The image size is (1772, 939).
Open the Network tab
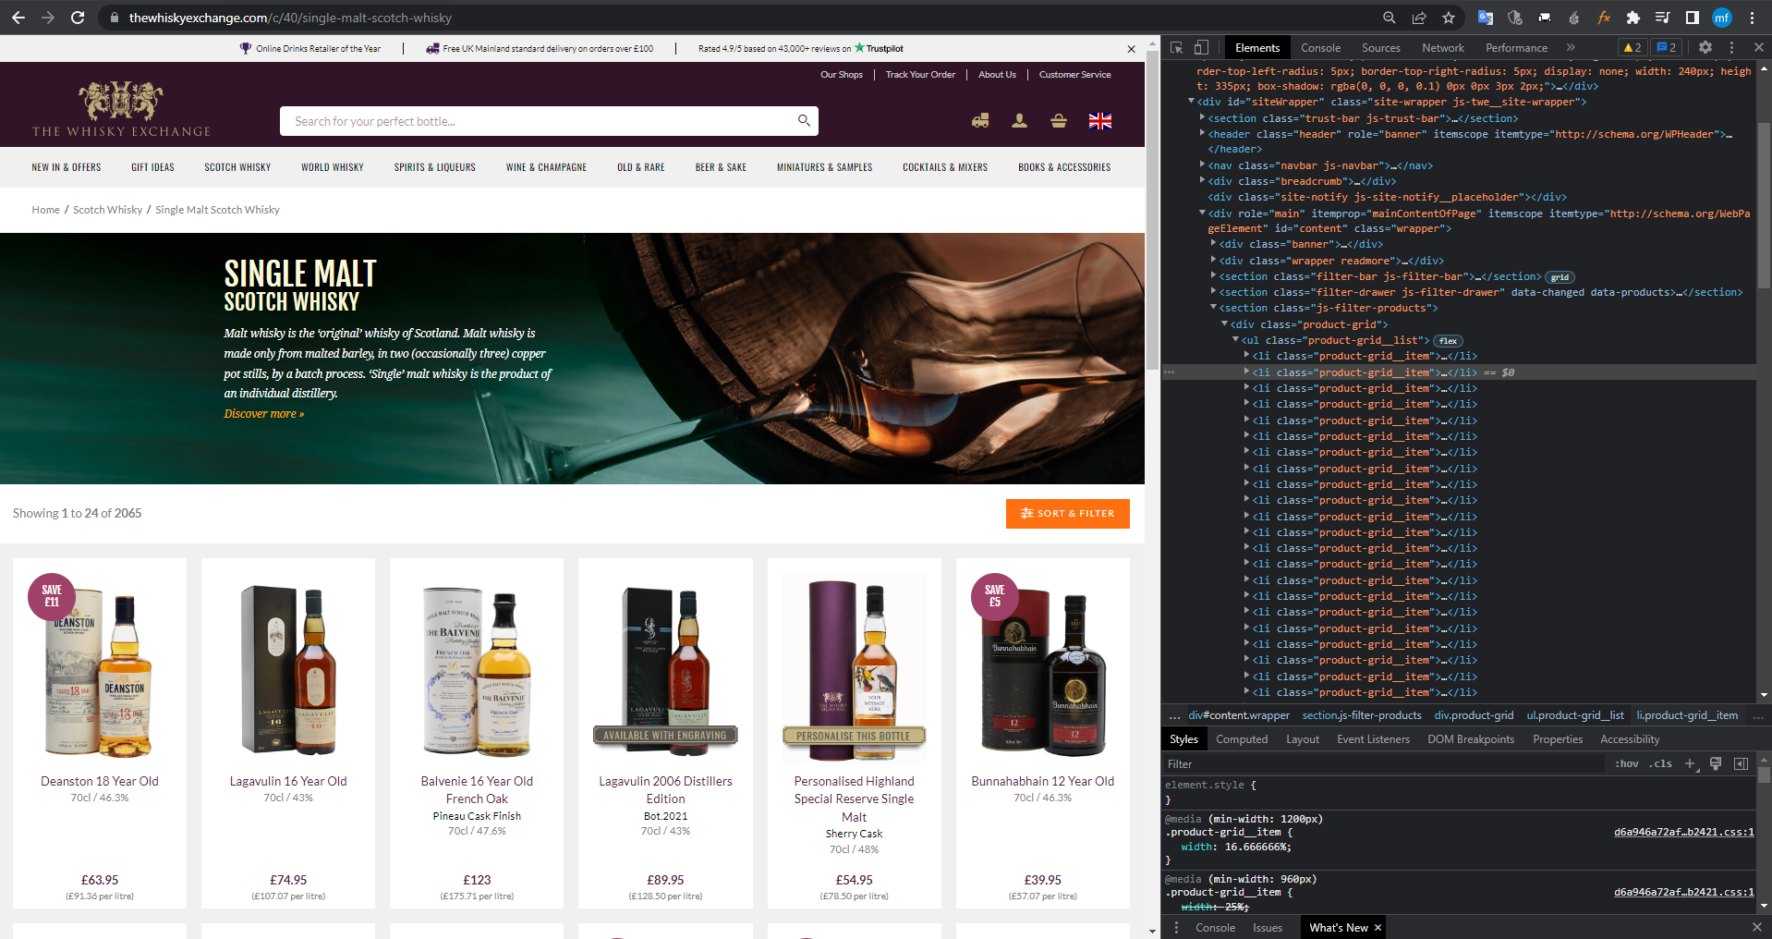(x=1443, y=48)
